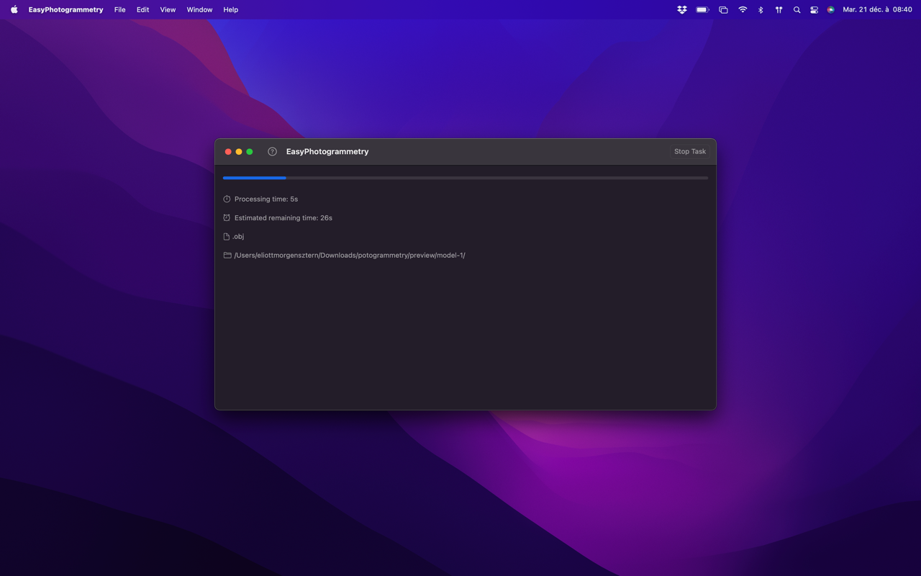Image resolution: width=921 pixels, height=576 pixels.
Task: Stop the running task
Action: pyautogui.click(x=689, y=152)
